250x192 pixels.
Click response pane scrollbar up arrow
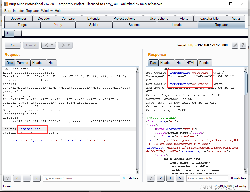click(x=246, y=69)
